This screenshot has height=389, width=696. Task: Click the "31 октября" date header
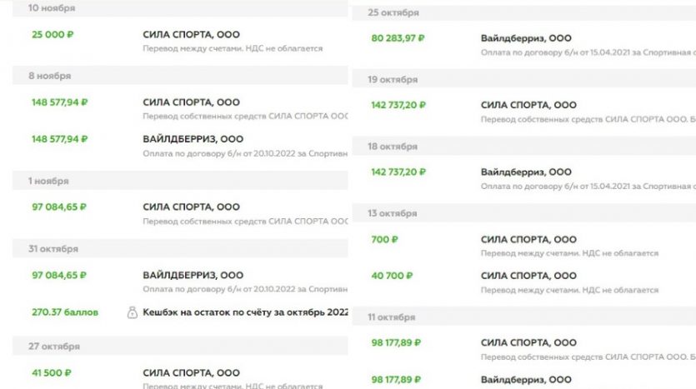53,249
